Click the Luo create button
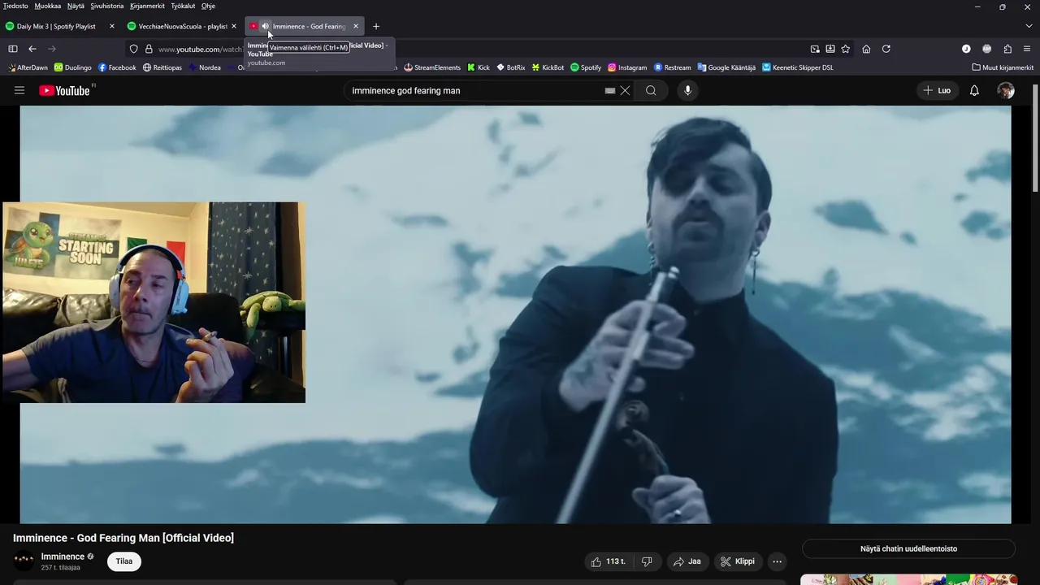Viewport: 1040px width, 585px height. tap(937, 90)
